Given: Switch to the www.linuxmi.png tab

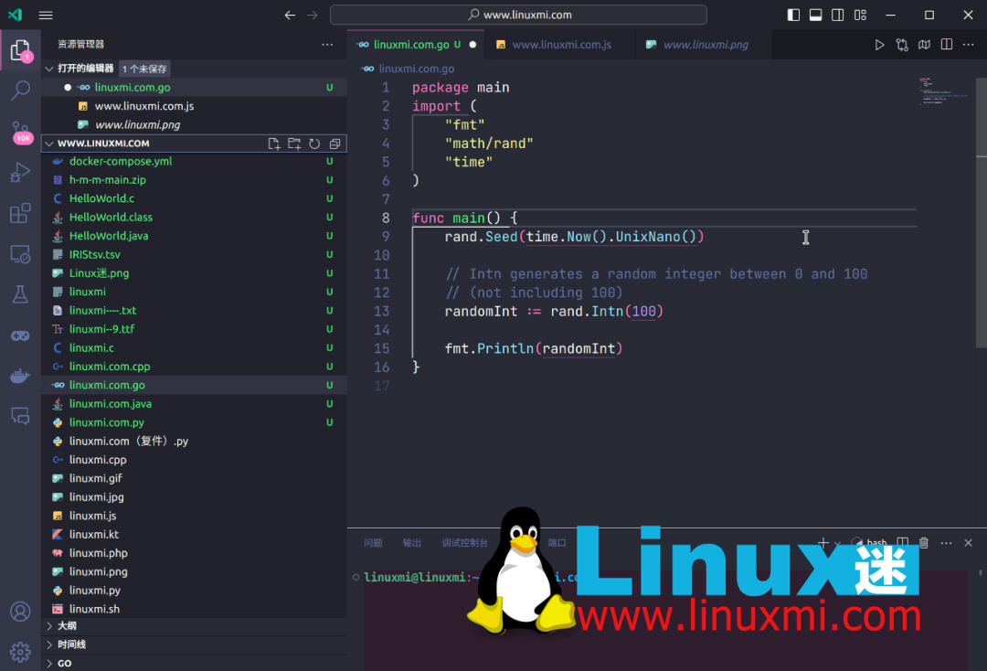Looking at the screenshot, I should tap(704, 45).
